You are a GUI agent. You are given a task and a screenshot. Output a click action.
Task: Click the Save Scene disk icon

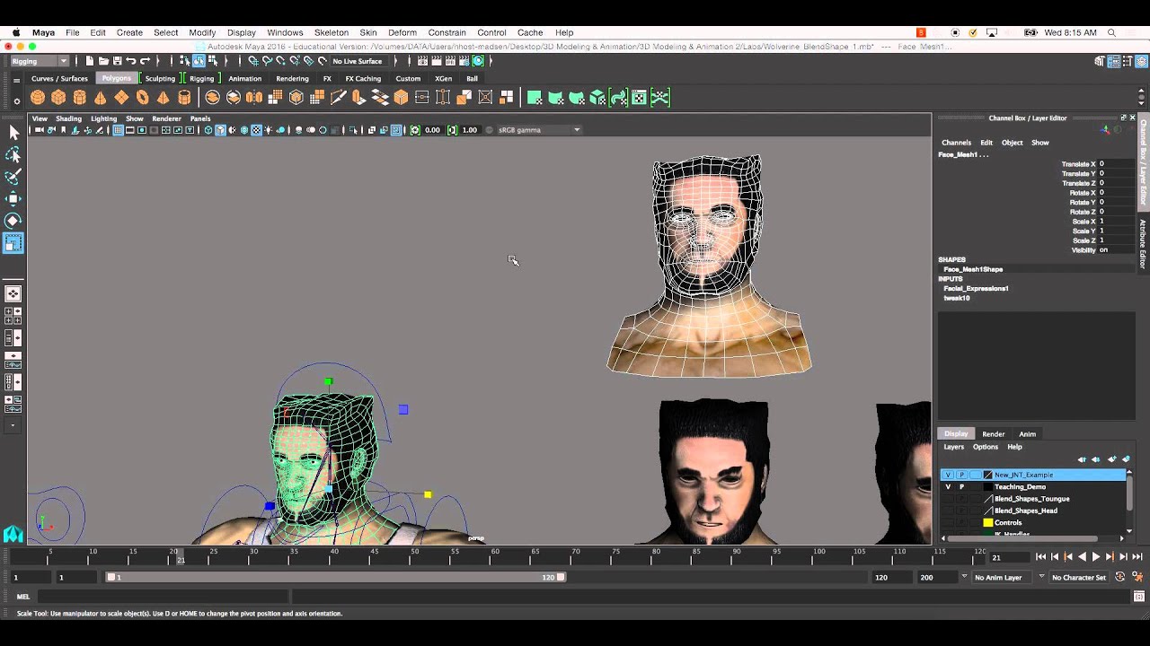tap(117, 61)
